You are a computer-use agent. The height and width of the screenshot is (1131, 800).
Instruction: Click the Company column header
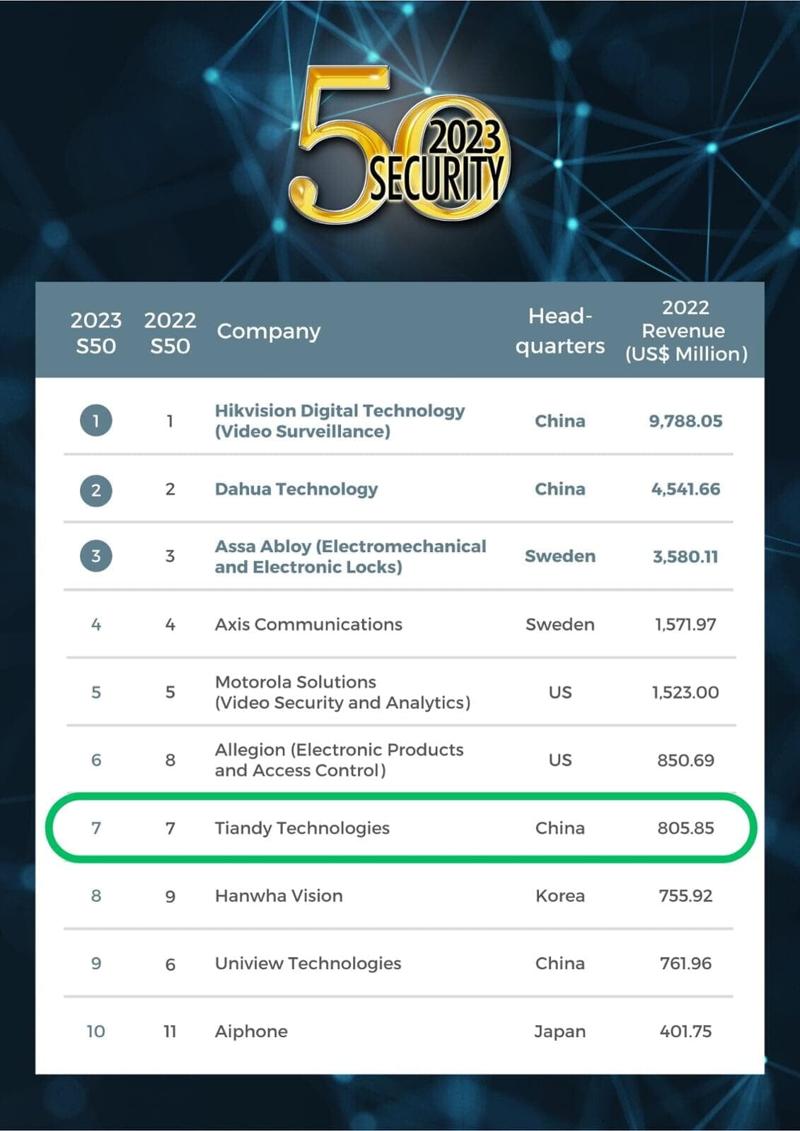pyautogui.click(x=269, y=331)
